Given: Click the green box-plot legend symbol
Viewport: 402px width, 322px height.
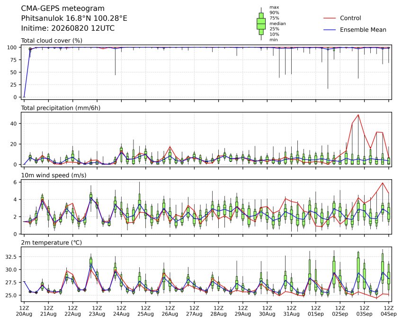Looking at the screenshot, I should [x=261, y=24].
